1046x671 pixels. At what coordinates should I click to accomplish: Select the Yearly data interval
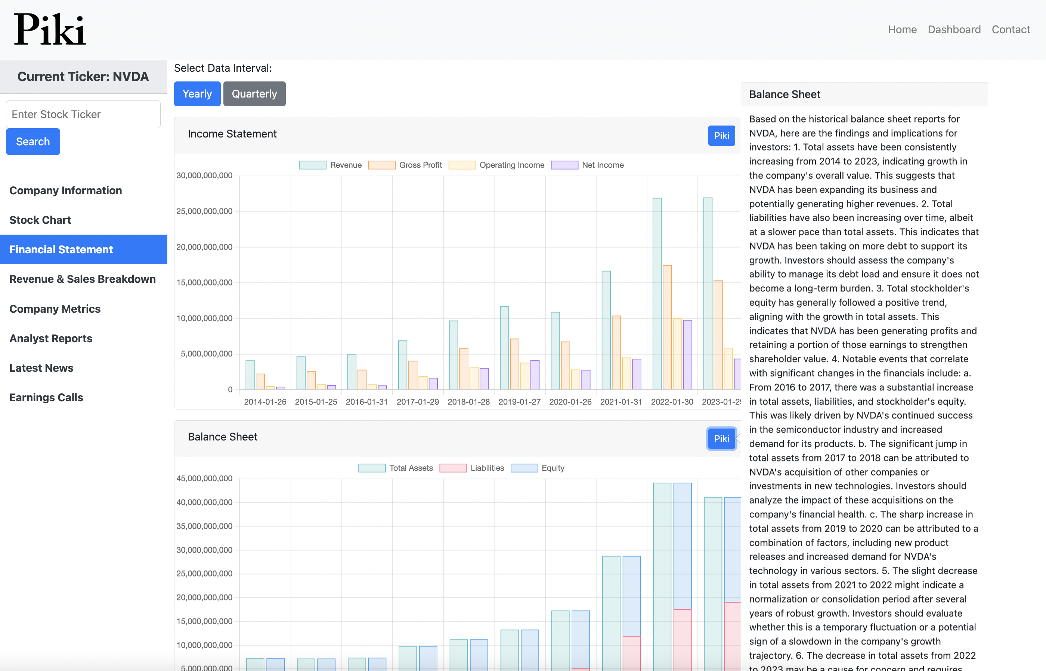[197, 94]
